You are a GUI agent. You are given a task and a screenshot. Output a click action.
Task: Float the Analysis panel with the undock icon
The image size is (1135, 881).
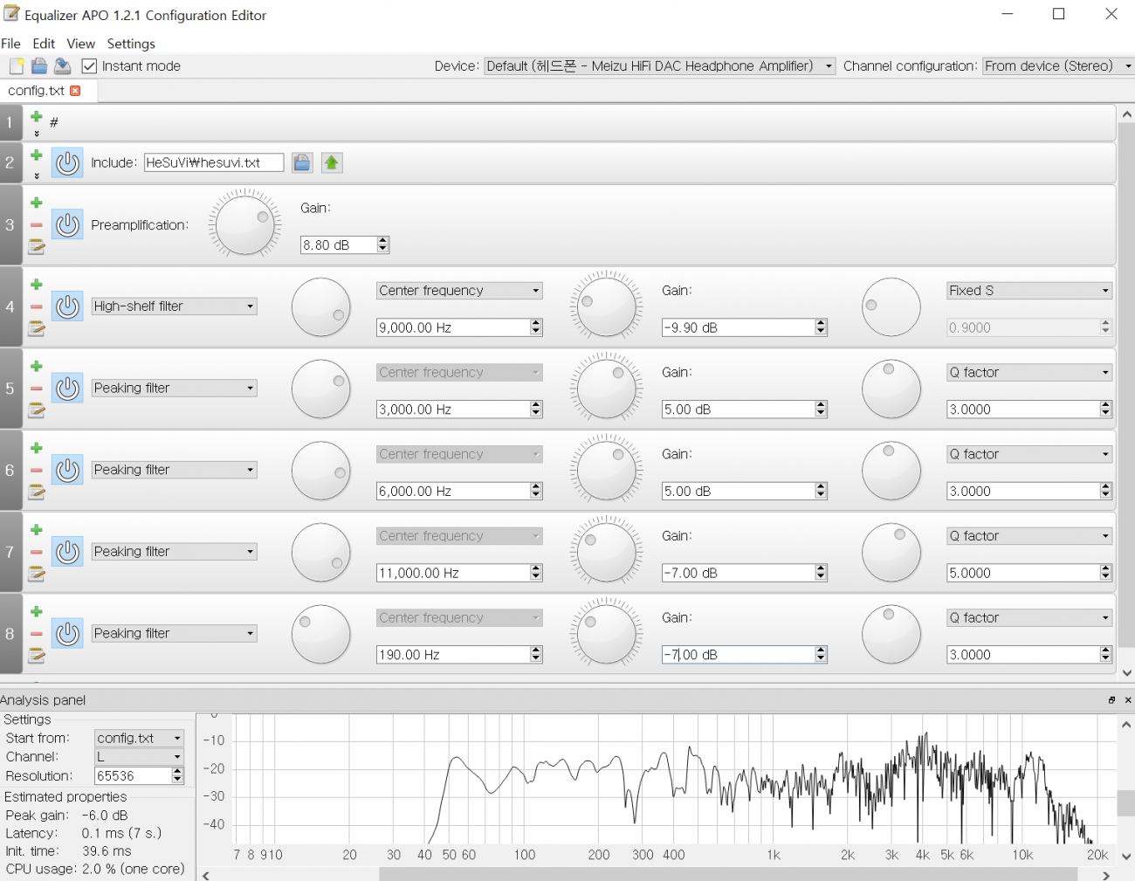[1111, 700]
